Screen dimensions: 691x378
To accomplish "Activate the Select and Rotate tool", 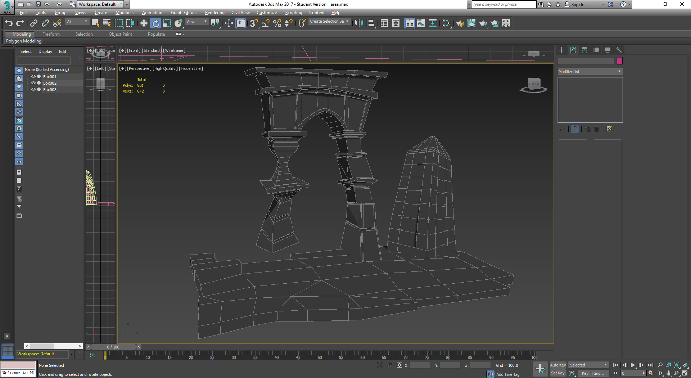I will tap(155, 23).
